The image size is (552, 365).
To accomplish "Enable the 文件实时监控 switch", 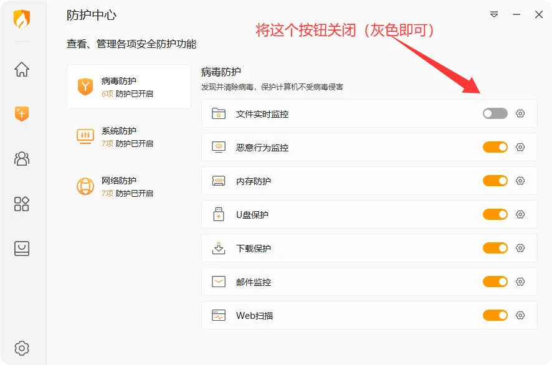I will point(495,113).
